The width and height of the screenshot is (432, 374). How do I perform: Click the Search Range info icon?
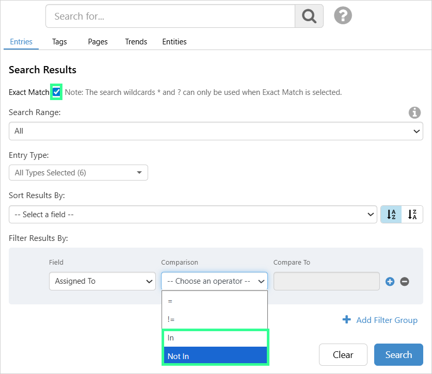click(x=414, y=112)
